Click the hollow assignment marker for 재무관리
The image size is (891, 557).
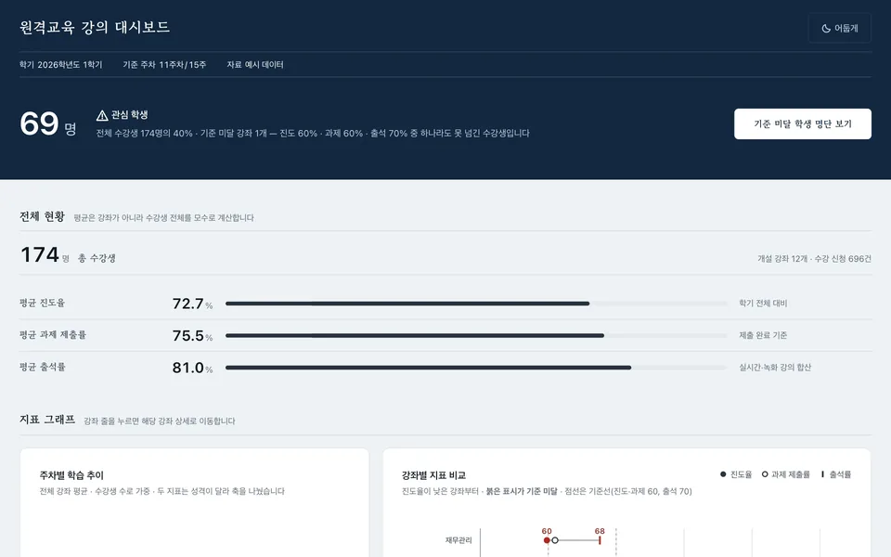555,540
